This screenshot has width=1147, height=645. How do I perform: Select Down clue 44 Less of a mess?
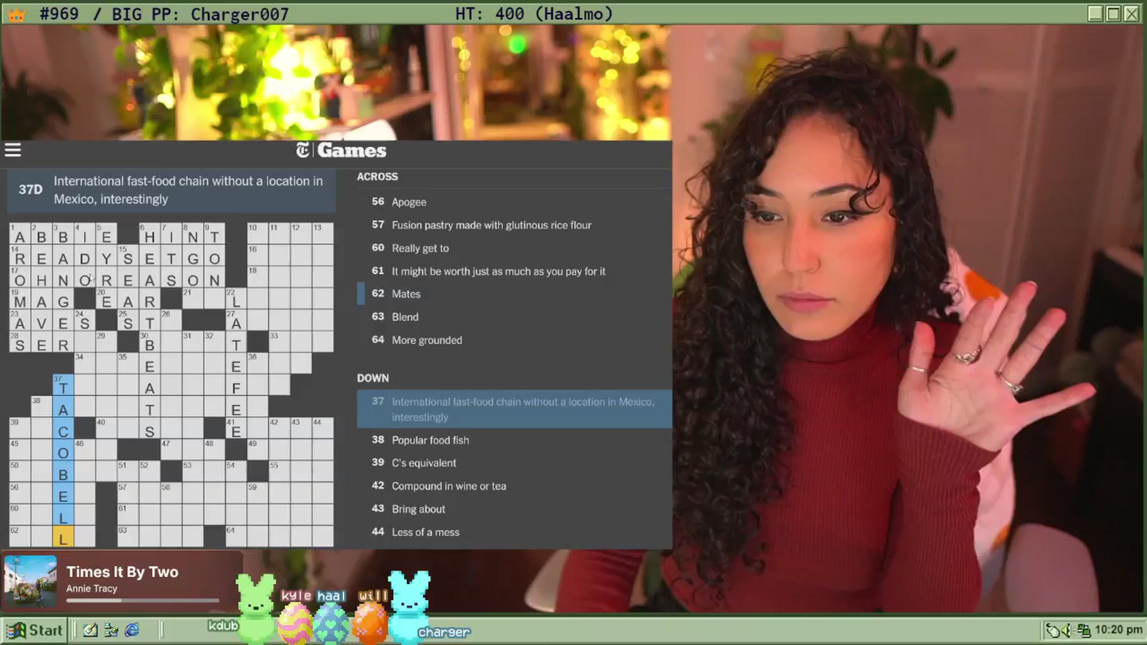[514, 532]
